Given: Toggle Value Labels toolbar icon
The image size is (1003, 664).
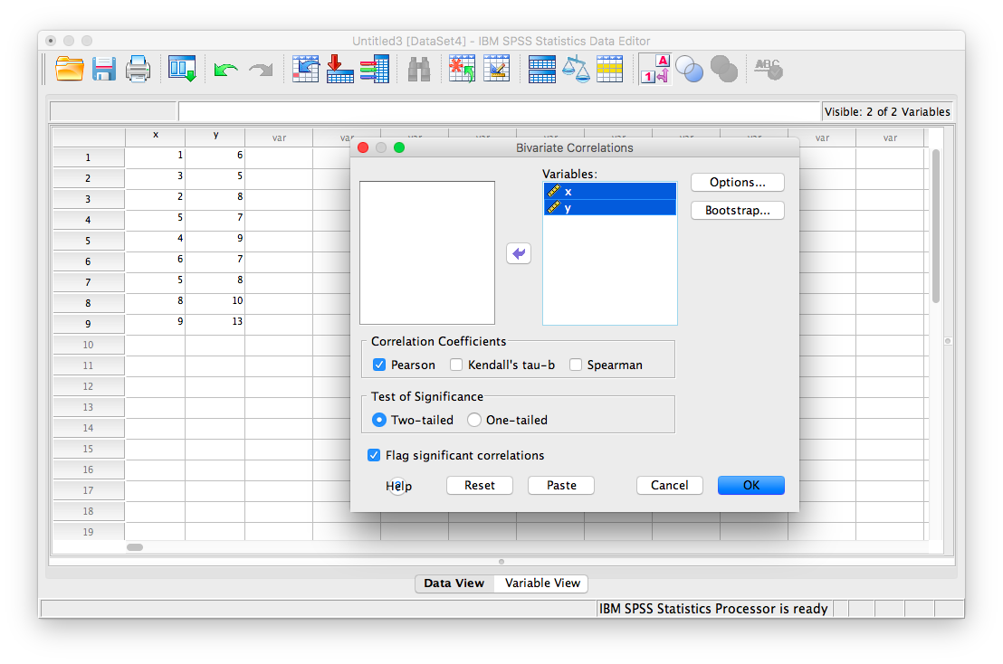Looking at the screenshot, I should pos(655,69).
